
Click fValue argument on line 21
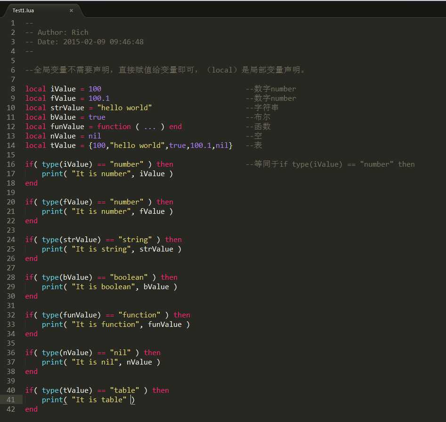pyautogui.click(x=152, y=211)
